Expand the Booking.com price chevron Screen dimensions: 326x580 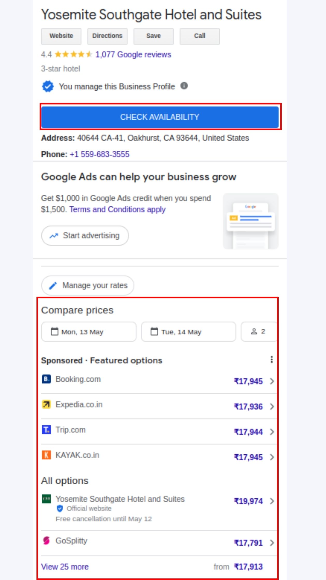tap(272, 381)
